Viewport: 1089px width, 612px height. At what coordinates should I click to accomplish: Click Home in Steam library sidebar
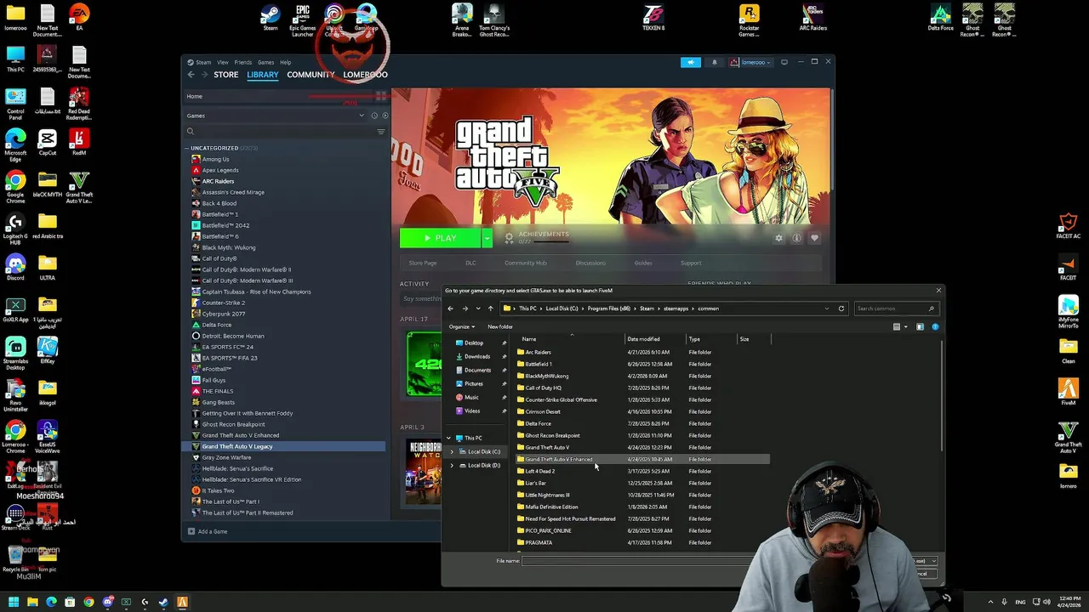[195, 96]
